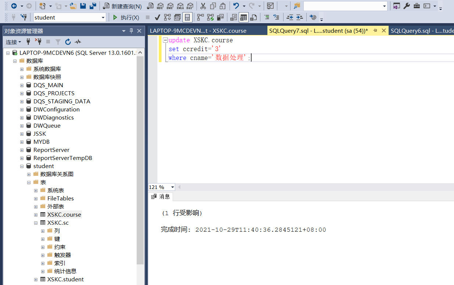Collapse the XSKC.sc table node
Viewport: 454px width, 285px height.
(x=36, y=223)
